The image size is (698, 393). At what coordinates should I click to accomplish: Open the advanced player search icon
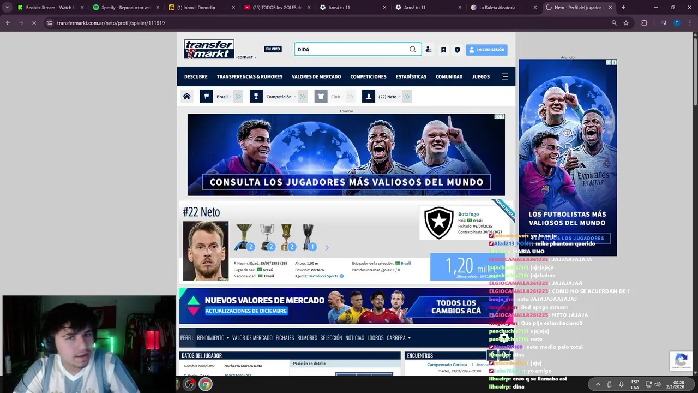click(429, 50)
